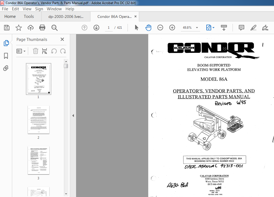Open the Bookmarks panel icon

point(6,56)
